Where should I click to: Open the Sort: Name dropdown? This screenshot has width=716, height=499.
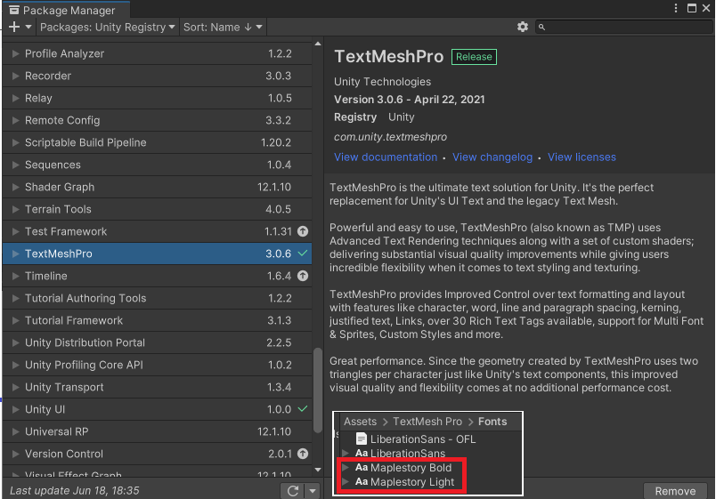(223, 27)
